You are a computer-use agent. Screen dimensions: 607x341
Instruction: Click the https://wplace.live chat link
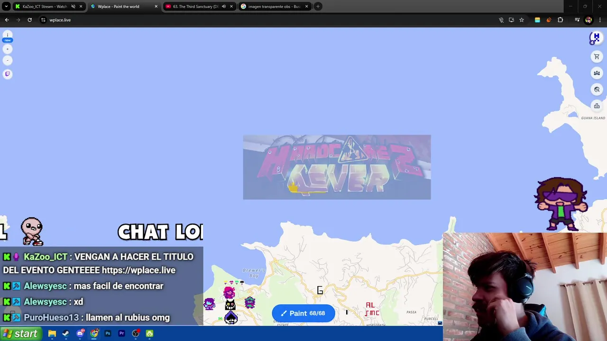tap(138, 270)
